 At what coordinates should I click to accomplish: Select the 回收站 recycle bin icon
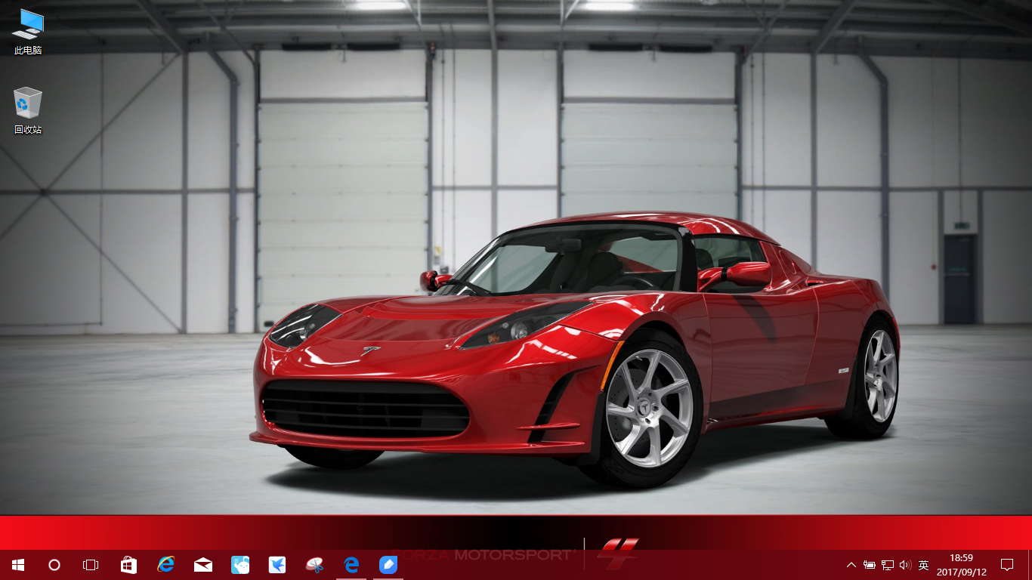(28, 111)
